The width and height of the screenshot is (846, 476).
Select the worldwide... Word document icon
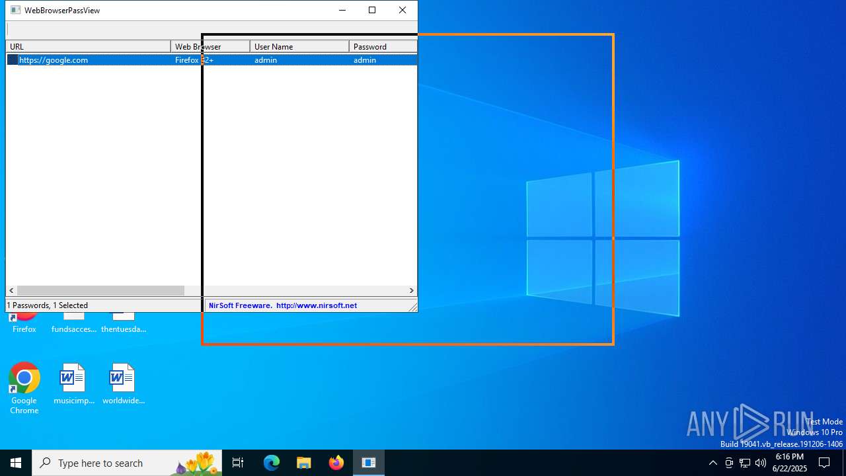(123, 383)
